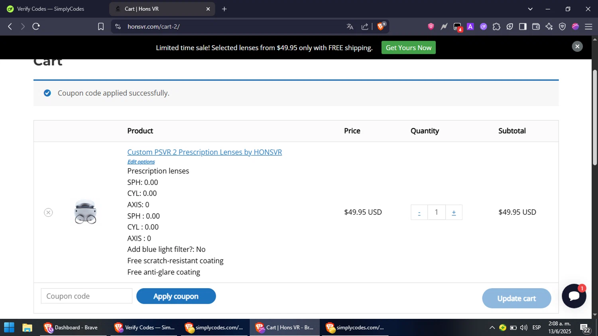Open File Explorer from the taskbar
The width and height of the screenshot is (598, 336).
[x=27, y=328]
